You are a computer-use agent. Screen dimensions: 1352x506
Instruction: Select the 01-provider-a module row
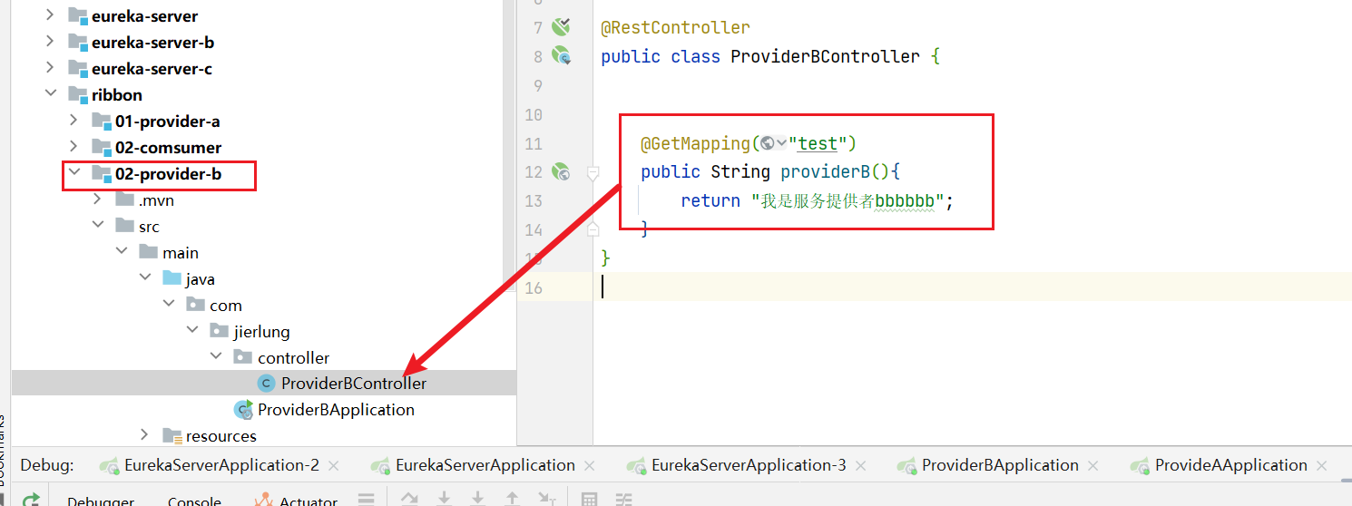263,121
